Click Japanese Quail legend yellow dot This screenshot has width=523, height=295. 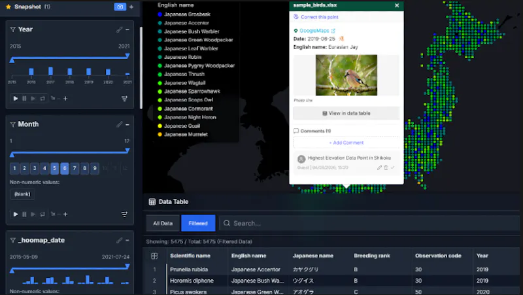pyautogui.click(x=160, y=126)
